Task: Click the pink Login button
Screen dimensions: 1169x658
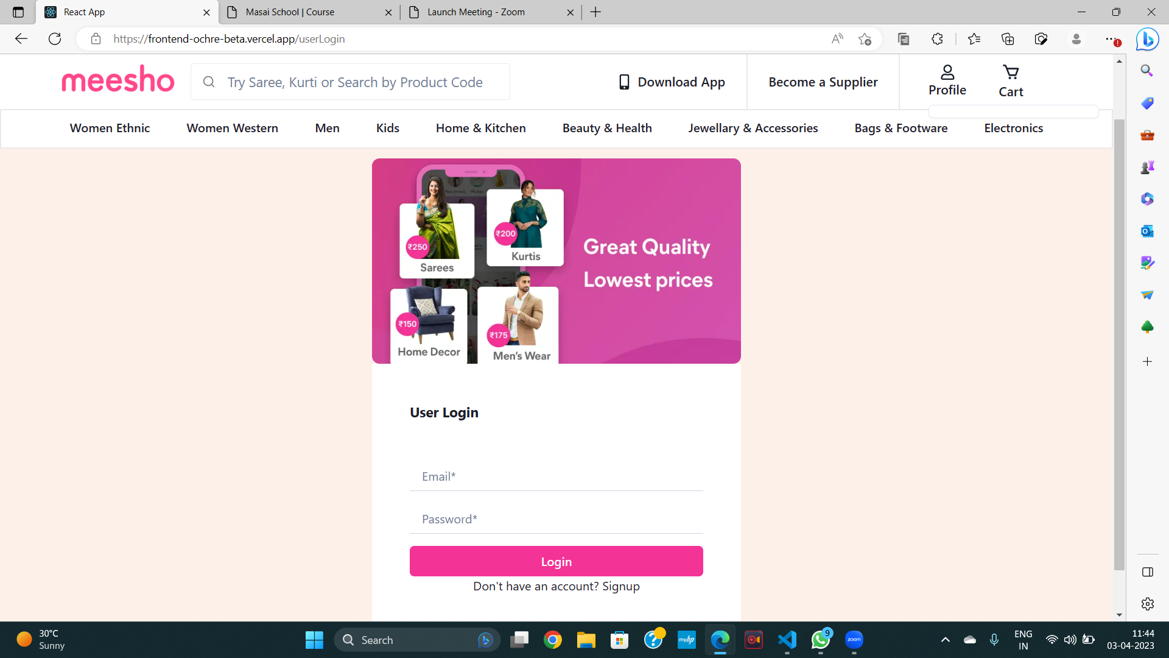Action: (556, 561)
